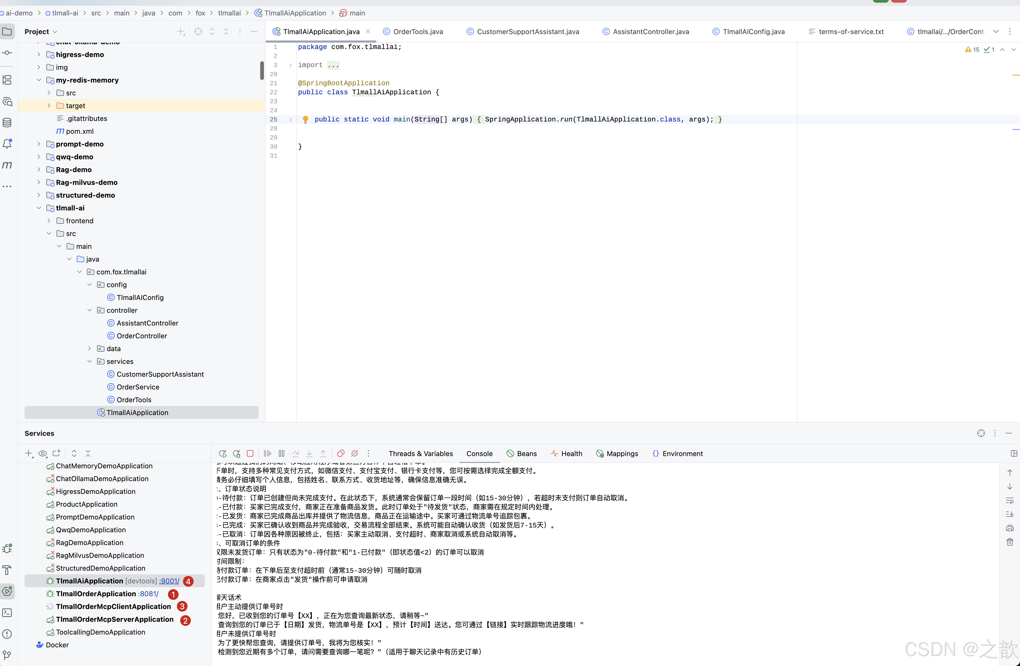This screenshot has width=1020, height=666.
Task: Open the :9001/ link for TlmallAiApplication
Action: (169, 581)
